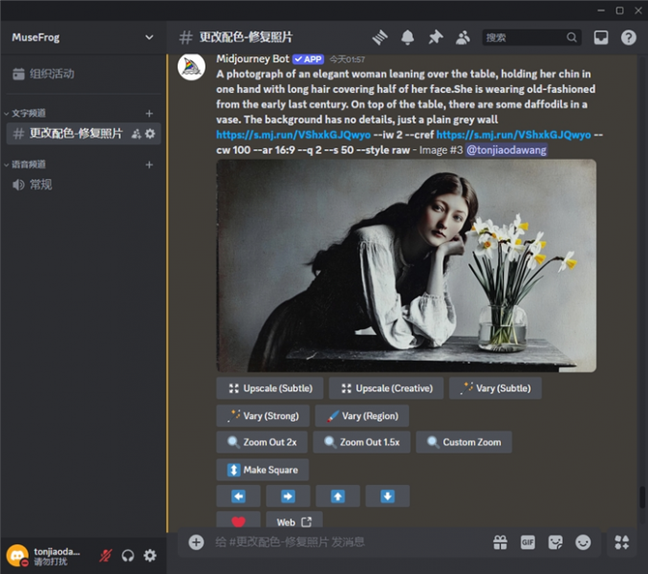Toggle the member list icon
Viewport: 648px width, 574px height.
[463, 37]
